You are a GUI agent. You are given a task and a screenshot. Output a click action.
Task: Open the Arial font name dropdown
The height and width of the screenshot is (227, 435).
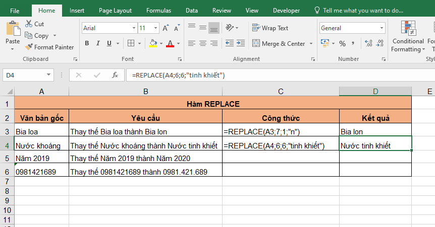click(133, 28)
